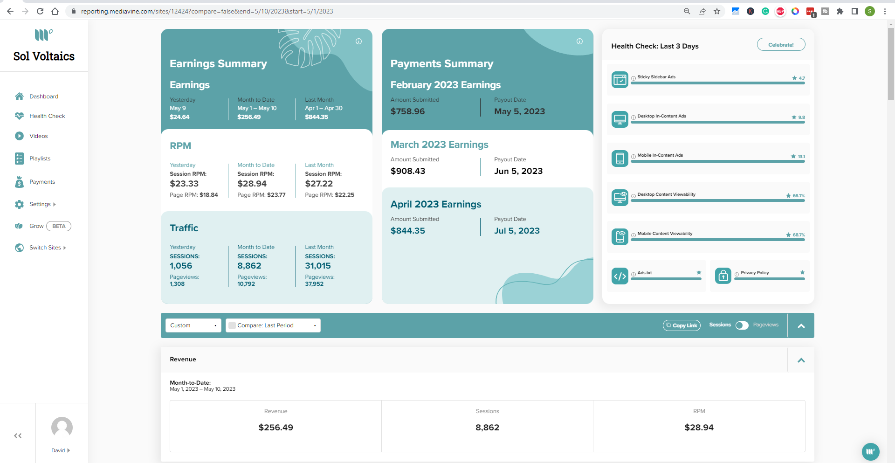Viewport: 895px width, 463px height.
Task: Click the Privacy Policy lock icon
Action: (723, 276)
